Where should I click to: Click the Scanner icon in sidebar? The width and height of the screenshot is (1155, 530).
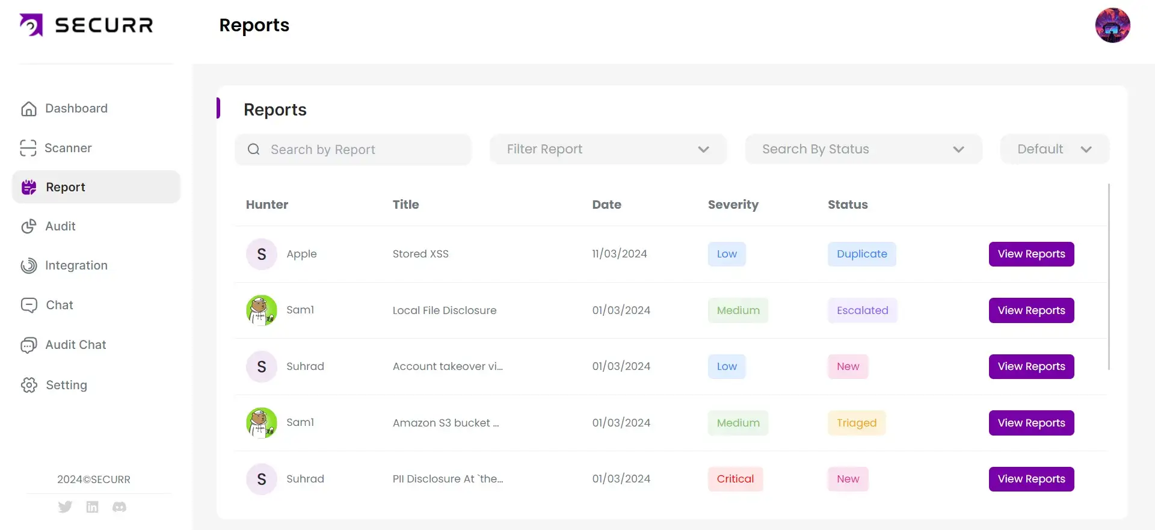[x=28, y=148]
